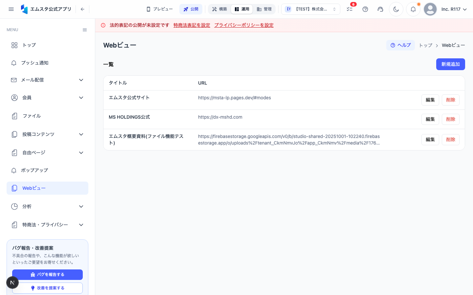Click the バグを報告する button
This screenshot has width=473, height=295.
point(48,275)
